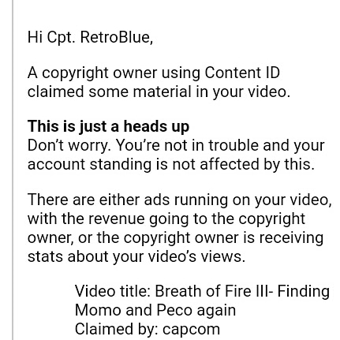Image resolution: width=340 pixels, height=340 pixels.
Task: Click the words "Content ID"
Action: 242,73
